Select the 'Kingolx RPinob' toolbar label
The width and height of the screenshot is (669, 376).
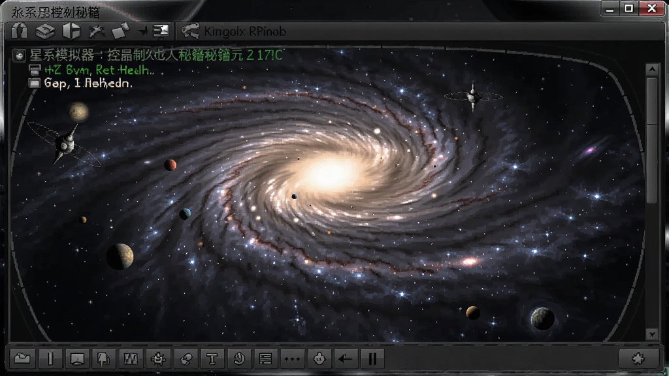coord(245,31)
